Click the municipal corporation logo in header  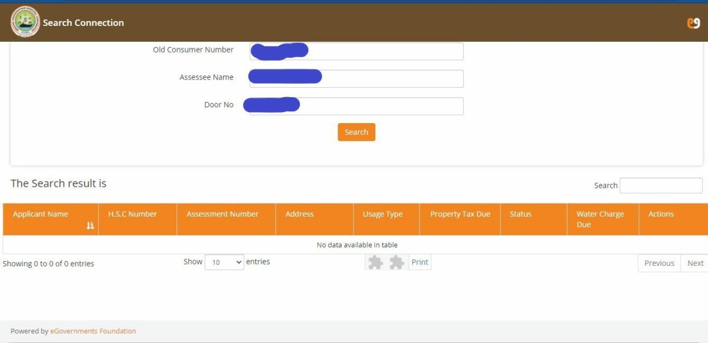pyautogui.click(x=25, y=22)
